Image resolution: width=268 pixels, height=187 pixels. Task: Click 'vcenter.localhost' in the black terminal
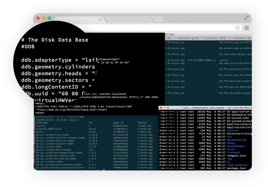pos(113,94)
